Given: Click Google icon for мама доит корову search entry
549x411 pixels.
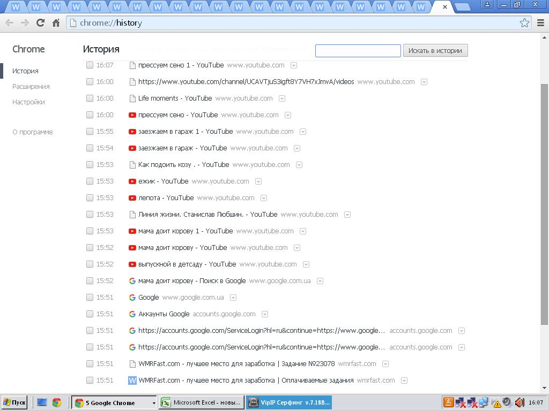Looking at the screenshot, I should pyautogui.click(x=132, y=281).
